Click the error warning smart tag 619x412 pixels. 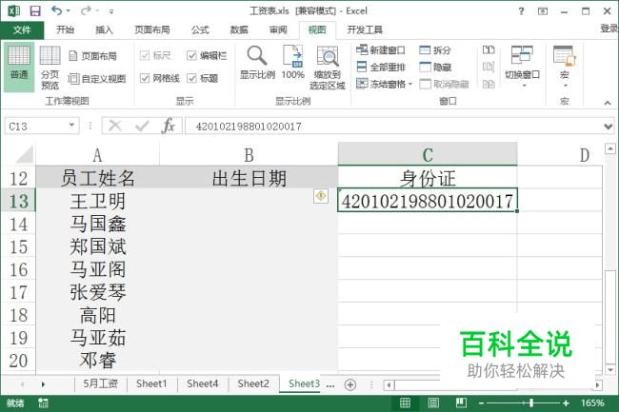[x=321, y=196]
